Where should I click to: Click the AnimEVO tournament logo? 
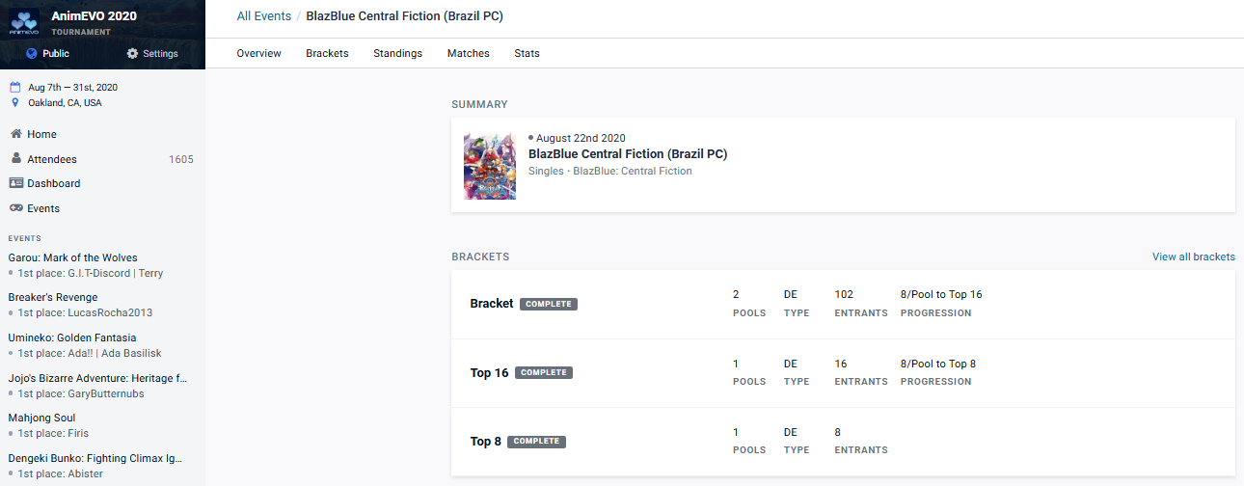click(25, 22)
